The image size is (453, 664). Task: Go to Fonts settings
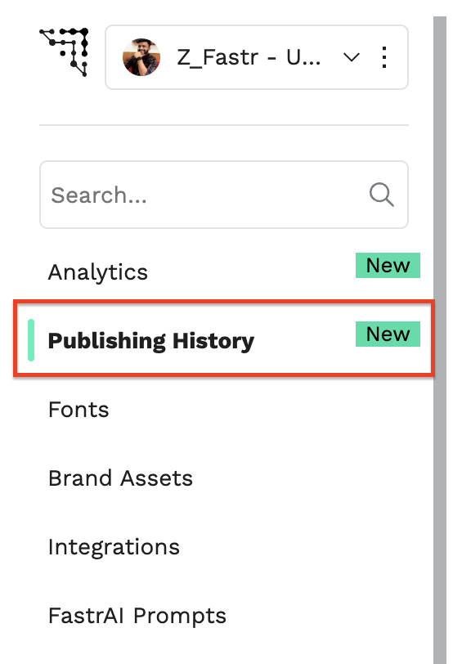click(78, 410)
